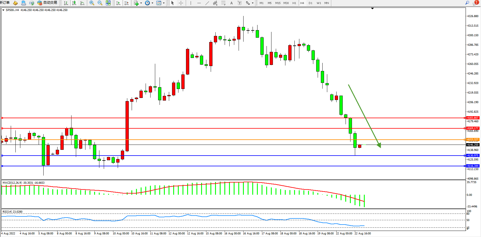
Task: Open the indicators list dropdown arrow
Action: (141, 3)
